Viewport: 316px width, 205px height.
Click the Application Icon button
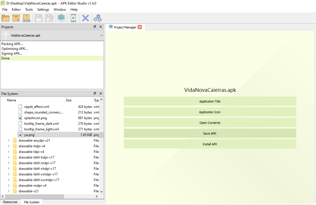pyautogui.click(x=210, y=112)
